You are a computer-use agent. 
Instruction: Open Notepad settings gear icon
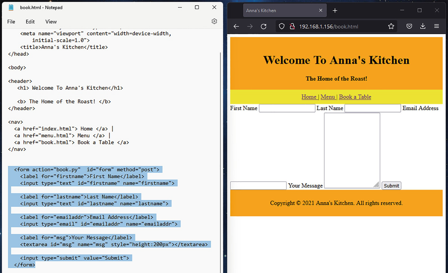pos(214,21)
